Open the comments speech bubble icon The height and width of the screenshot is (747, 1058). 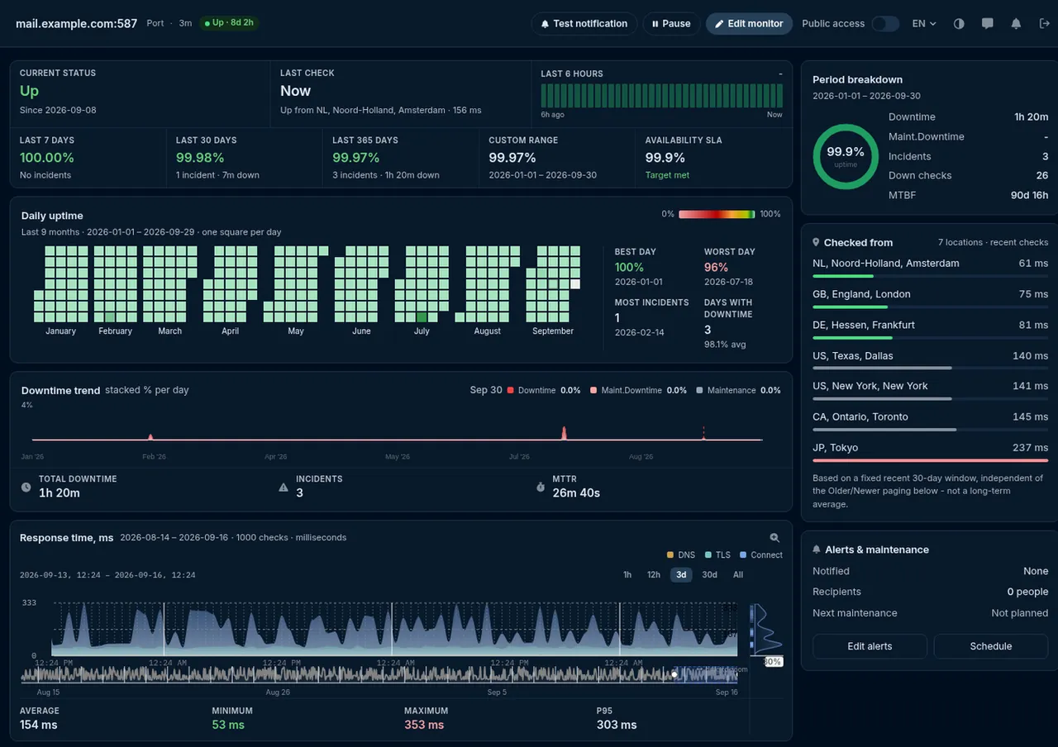coord(987,24)
